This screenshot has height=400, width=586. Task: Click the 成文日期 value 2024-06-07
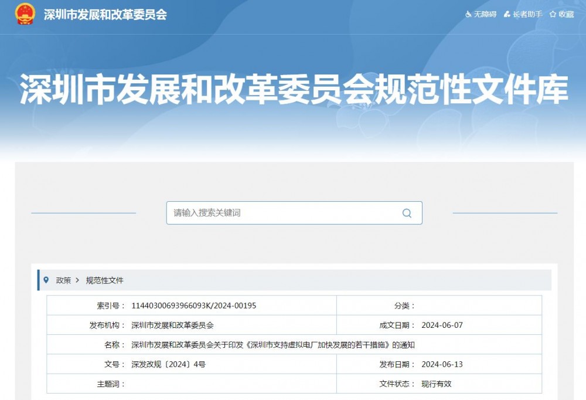[442, 325]
